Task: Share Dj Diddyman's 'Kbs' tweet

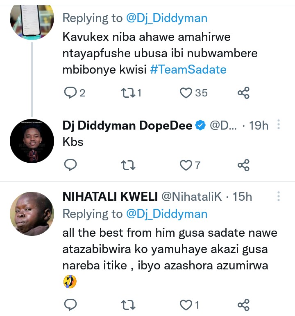Action: pyautogui.click(x=243, y=165)
